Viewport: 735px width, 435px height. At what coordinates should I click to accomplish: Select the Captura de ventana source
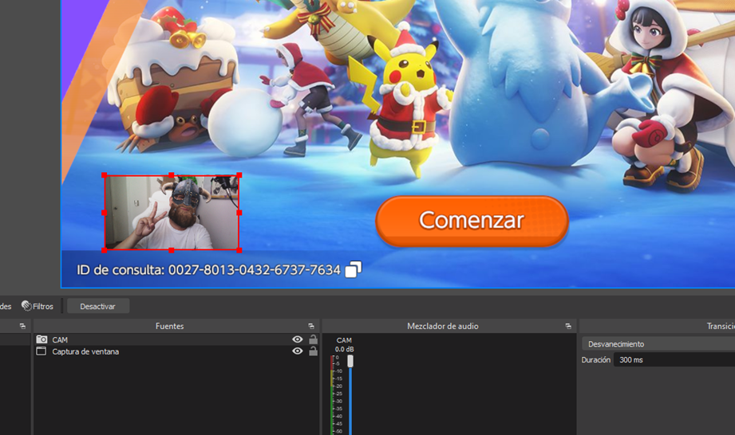point(176,351)
